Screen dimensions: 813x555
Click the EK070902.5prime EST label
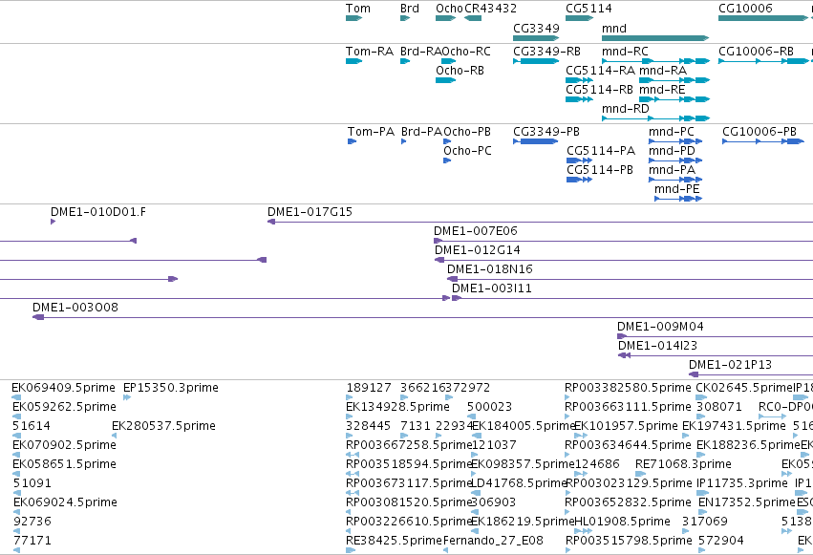[64, 445]
